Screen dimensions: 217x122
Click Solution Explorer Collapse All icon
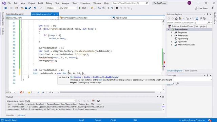[x=201, y=19]
